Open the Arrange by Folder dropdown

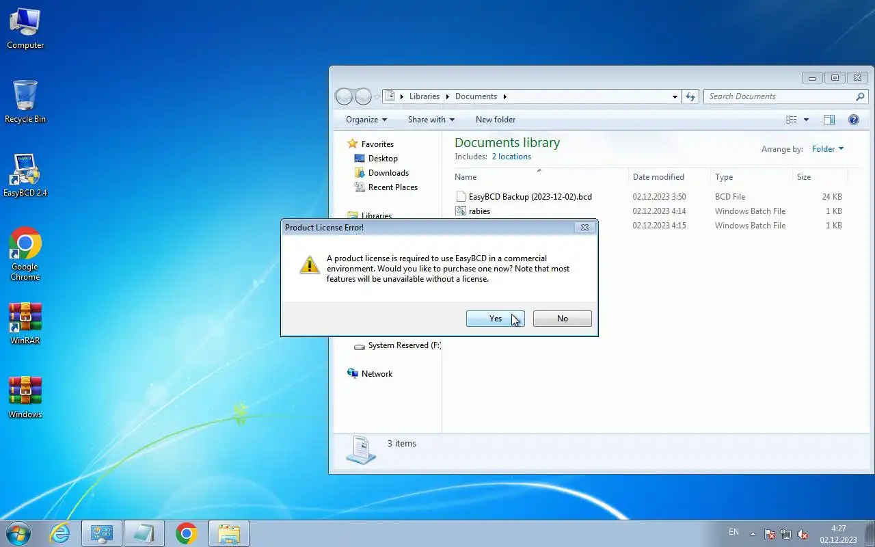828,149
